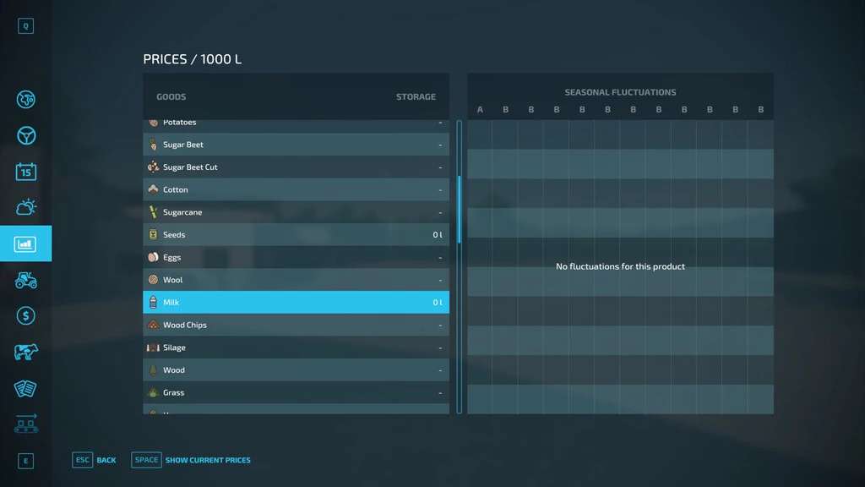Select the Wood Chips row
Viewport: 865px width, 487px height.
(x=296, y=325)
